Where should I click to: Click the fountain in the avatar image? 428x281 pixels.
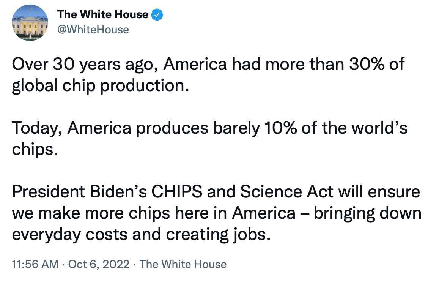(x=30, y=35)
